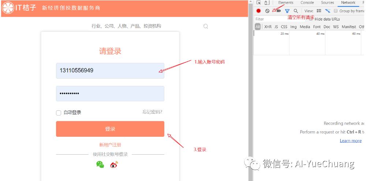366x181 pixels.
Task: Focus the phone number field 13110556949
Action: click(x=110, y=71)
